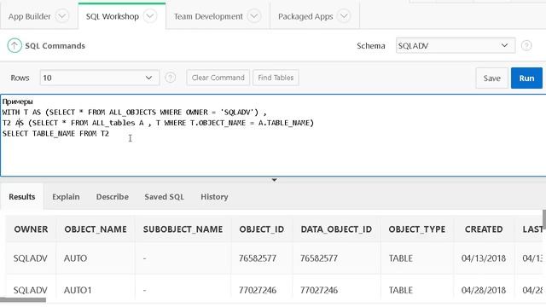
Task: Click created date 04/13/2018
Action: click(484, 258)
